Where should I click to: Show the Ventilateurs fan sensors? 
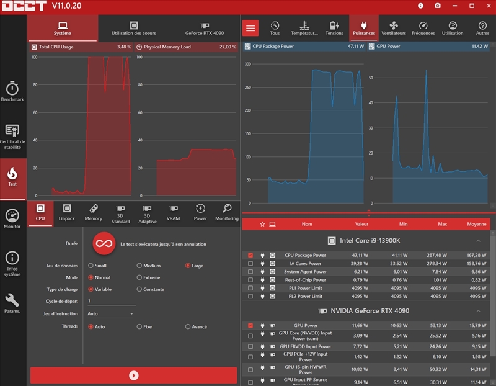point(394,28)
